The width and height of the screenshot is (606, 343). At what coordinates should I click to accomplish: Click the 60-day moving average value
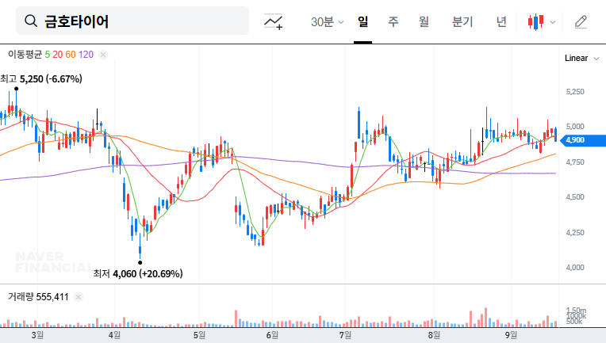(x=71, y=55)
